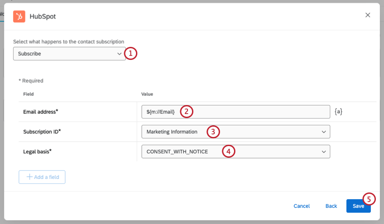The image size is (384, 224).
Task: Close the HubSpot dialog with X
Action: click(368, 15)
